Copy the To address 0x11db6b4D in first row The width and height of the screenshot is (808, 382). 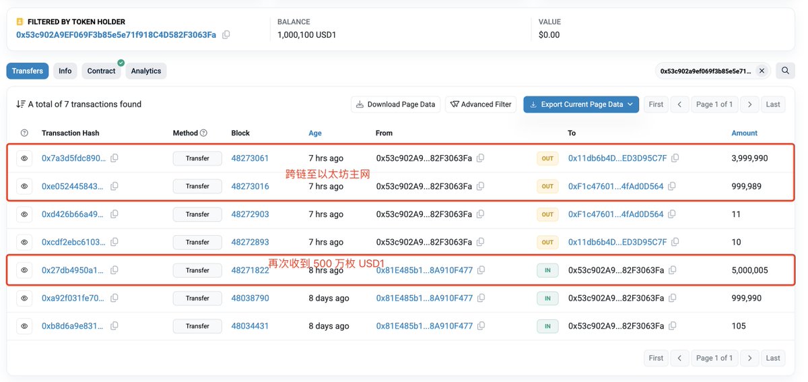pyautogui.click(x=675, y=158)
